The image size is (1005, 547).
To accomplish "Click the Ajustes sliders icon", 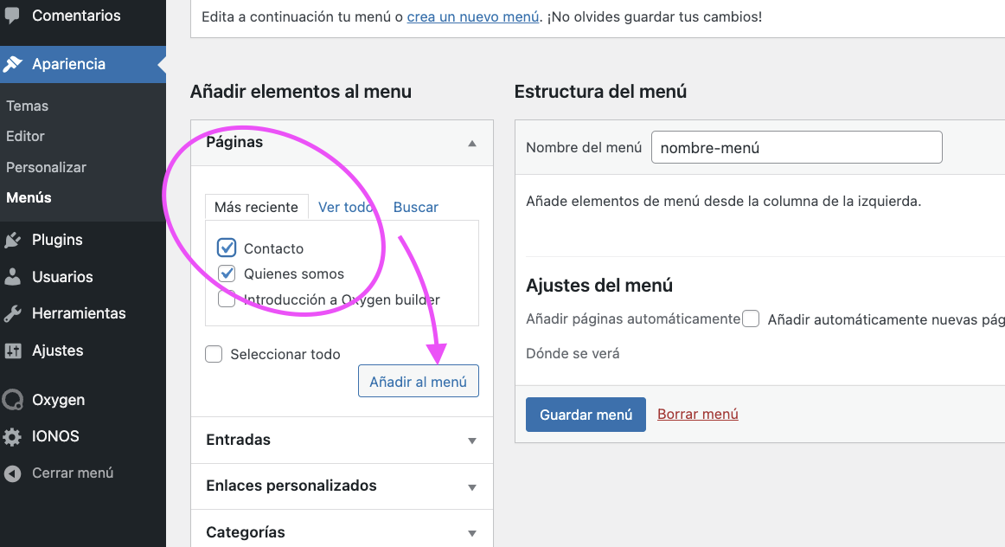I will [13, 351].
